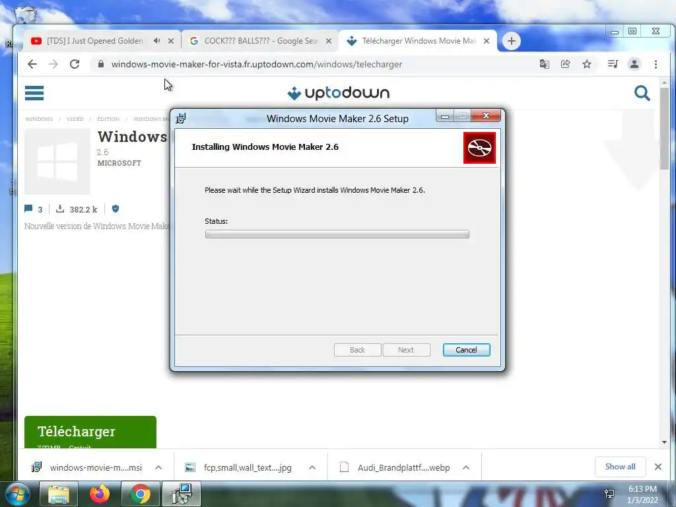Switch to the TDS Golden YouTube tab
676x507 pixels.
click(94, 41)
